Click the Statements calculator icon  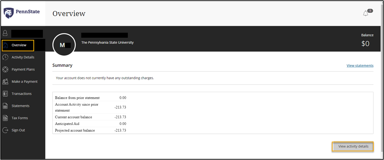pos(5,106)
